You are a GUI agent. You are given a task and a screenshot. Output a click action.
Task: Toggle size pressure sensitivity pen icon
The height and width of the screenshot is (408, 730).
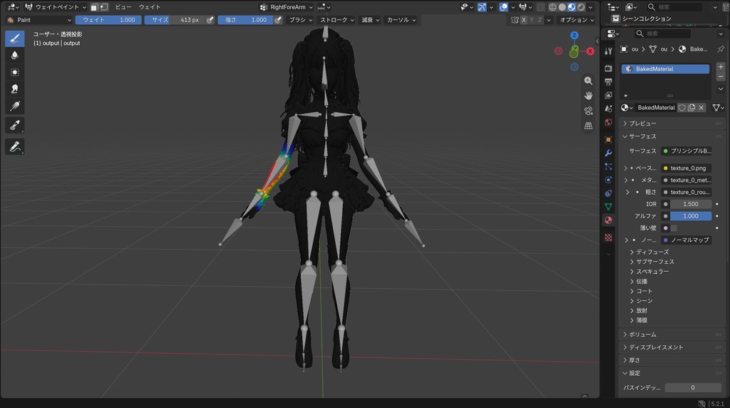pyautogui.click(x=210, y=20)
